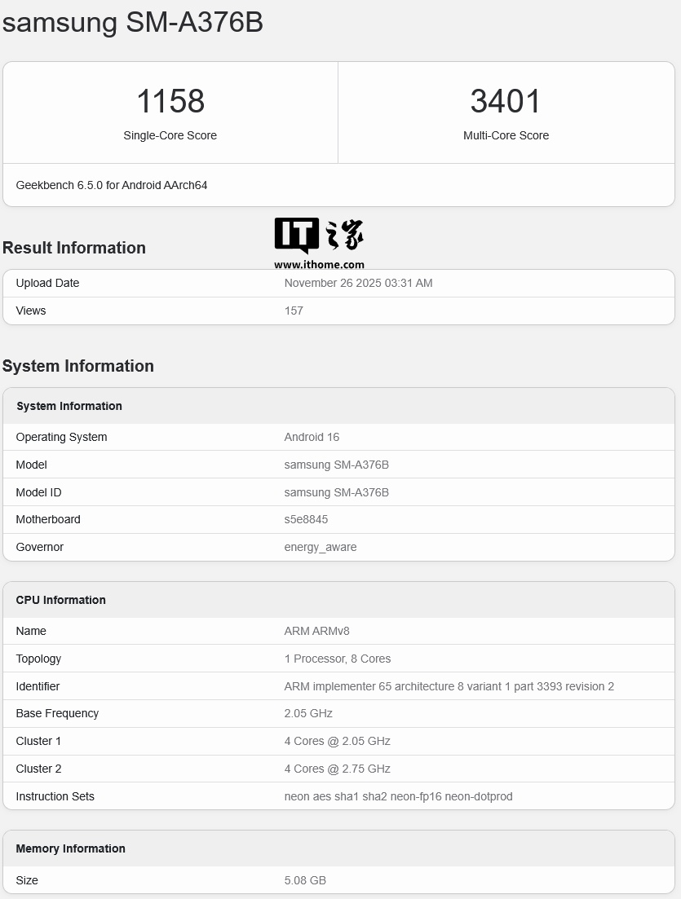This screenshot has height=899, width=681.
Task: Expand the Result Information section
Action: click(x=74, y=248)
